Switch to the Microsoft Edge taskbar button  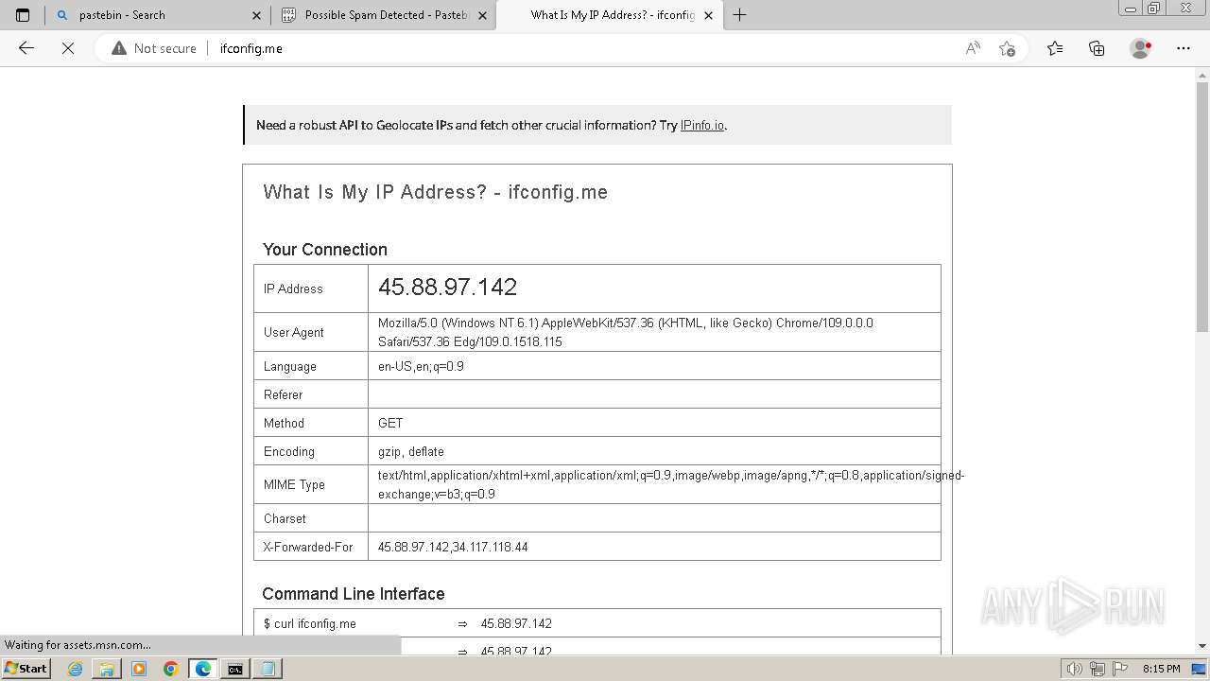(x=202, y=669)
